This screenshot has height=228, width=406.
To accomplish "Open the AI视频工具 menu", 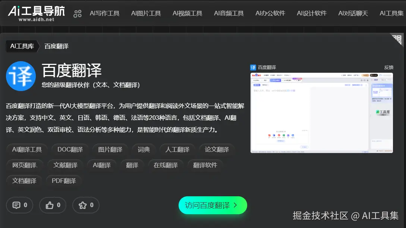I will click(x=188, y=13).
